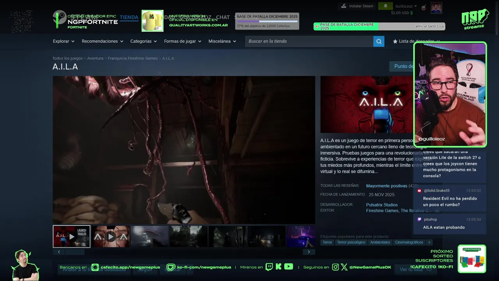Switch to the TIENDA tab

tap(129, 17)
